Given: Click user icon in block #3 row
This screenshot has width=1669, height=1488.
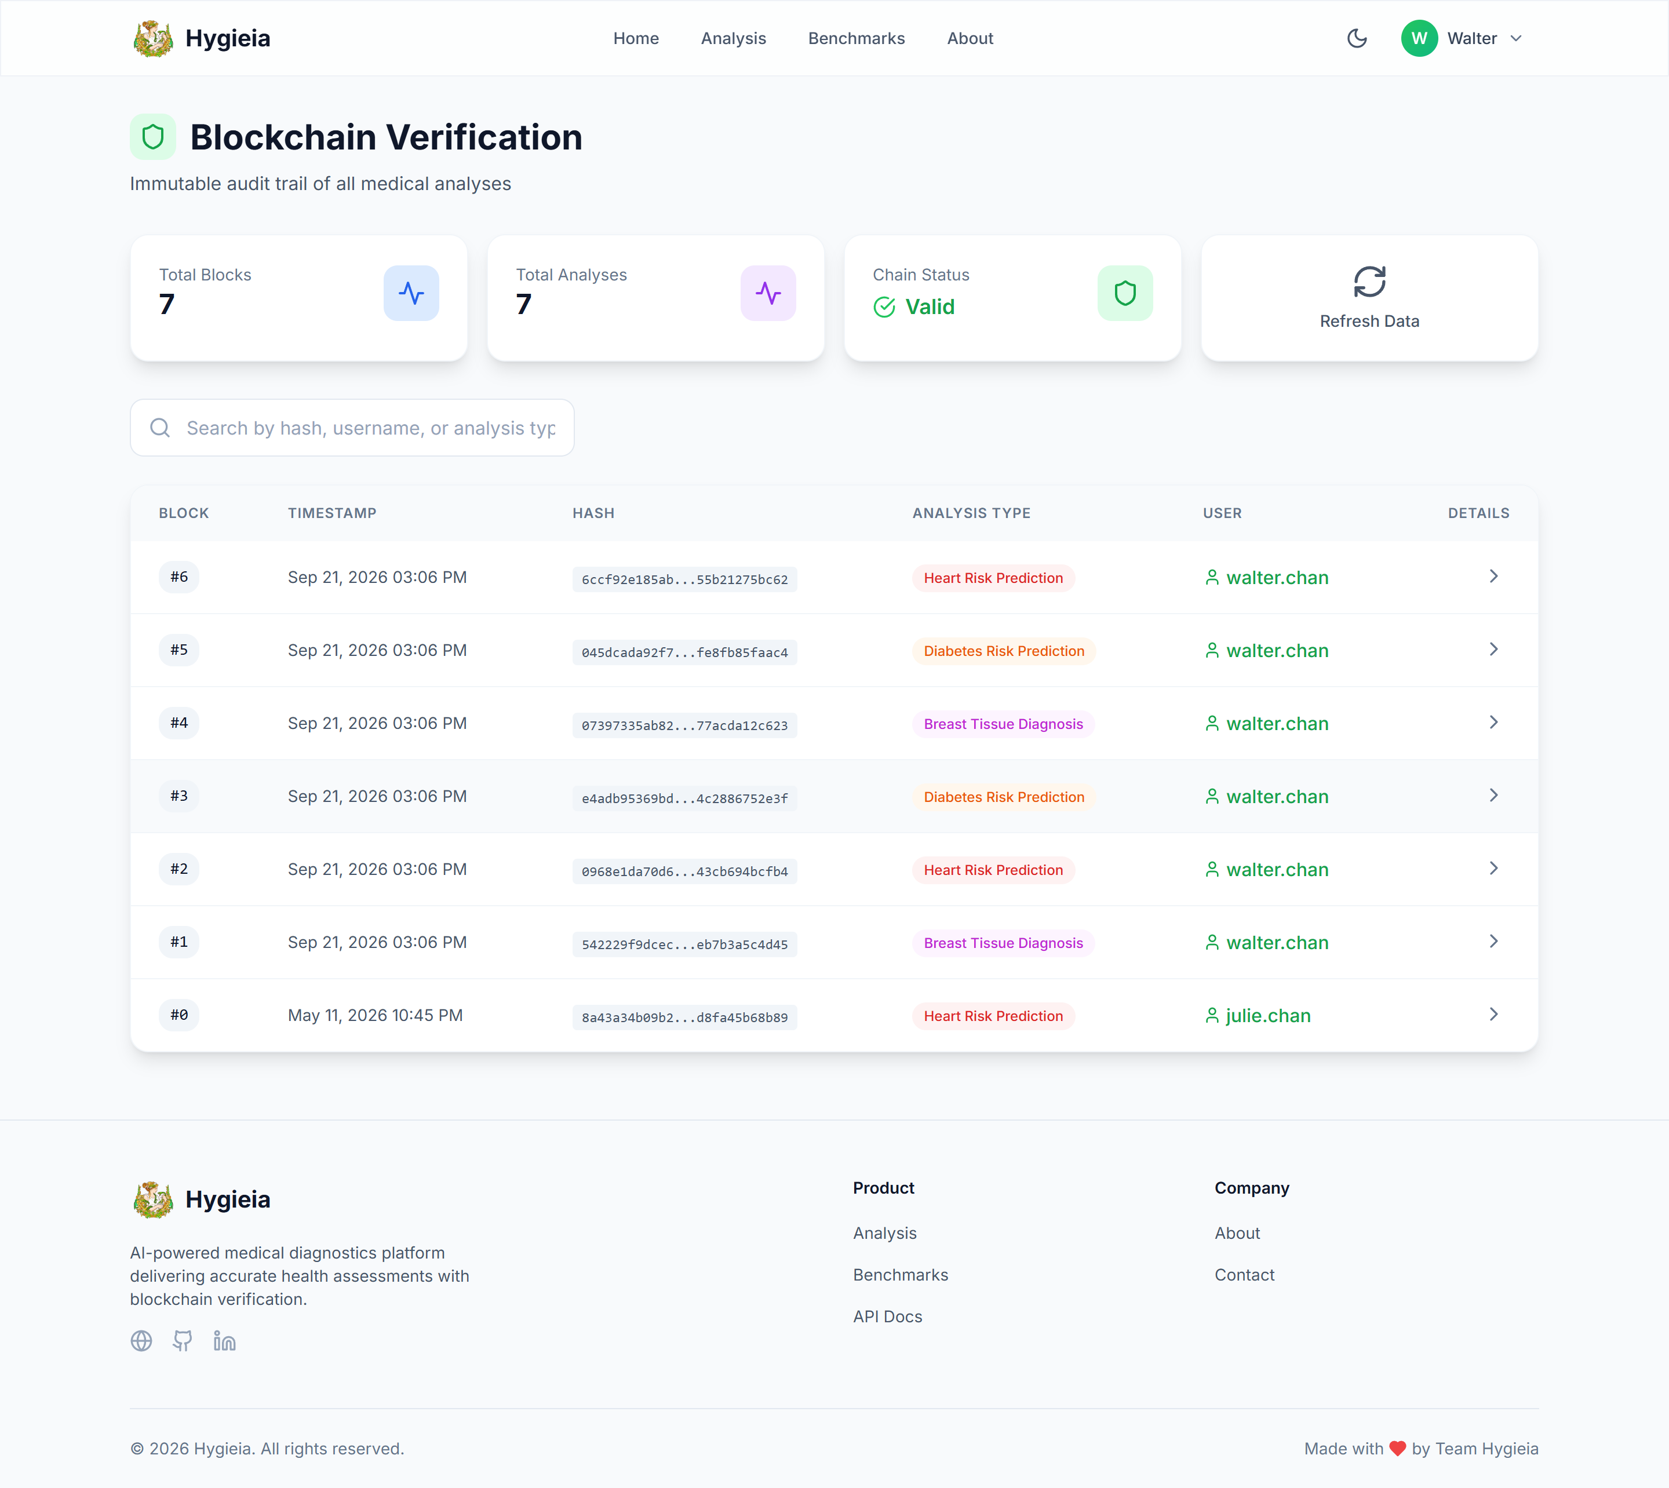Looking at the screenshot, I should click(1212, 796).
